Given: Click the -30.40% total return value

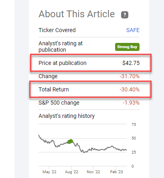Looking at the screenshot, I should (x=130, y=89).
